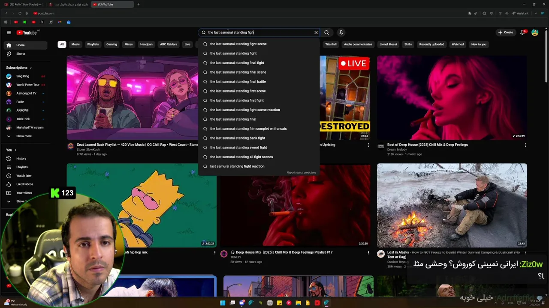Open Discord from the taskbar

tap(241, 303)
